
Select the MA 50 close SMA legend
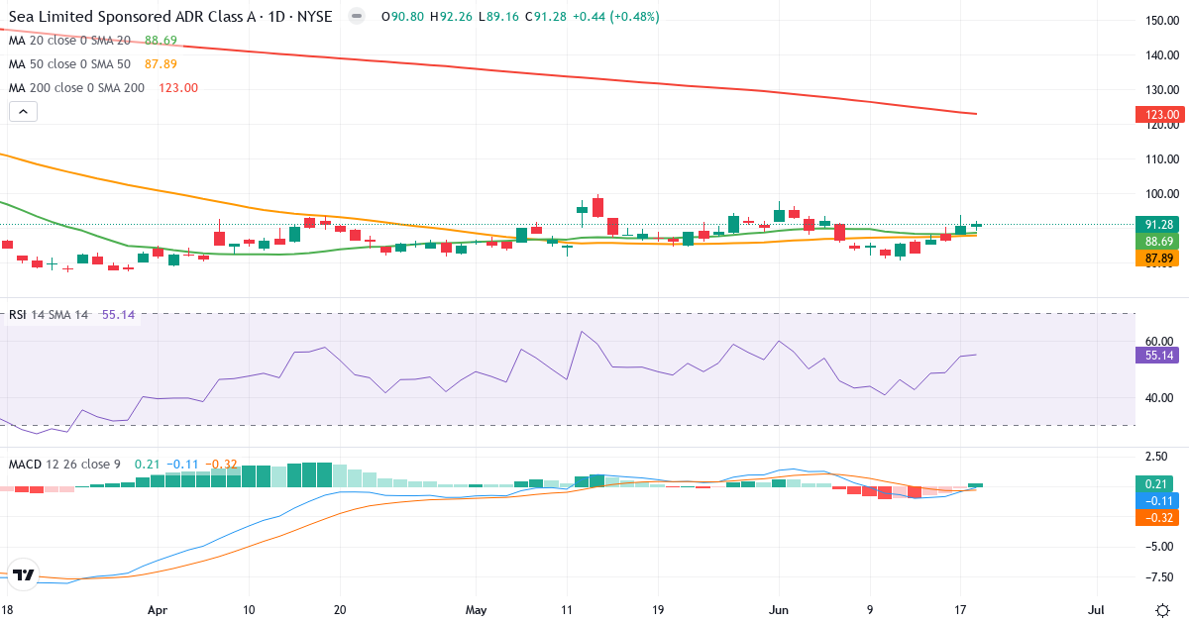(69, 63)
